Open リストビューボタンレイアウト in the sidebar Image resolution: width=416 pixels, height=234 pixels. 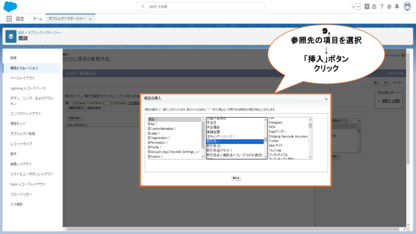(x=32, y=174)
